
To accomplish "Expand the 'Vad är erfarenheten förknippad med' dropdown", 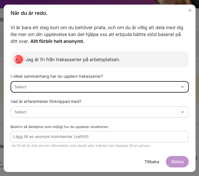I will pos(100,112).
